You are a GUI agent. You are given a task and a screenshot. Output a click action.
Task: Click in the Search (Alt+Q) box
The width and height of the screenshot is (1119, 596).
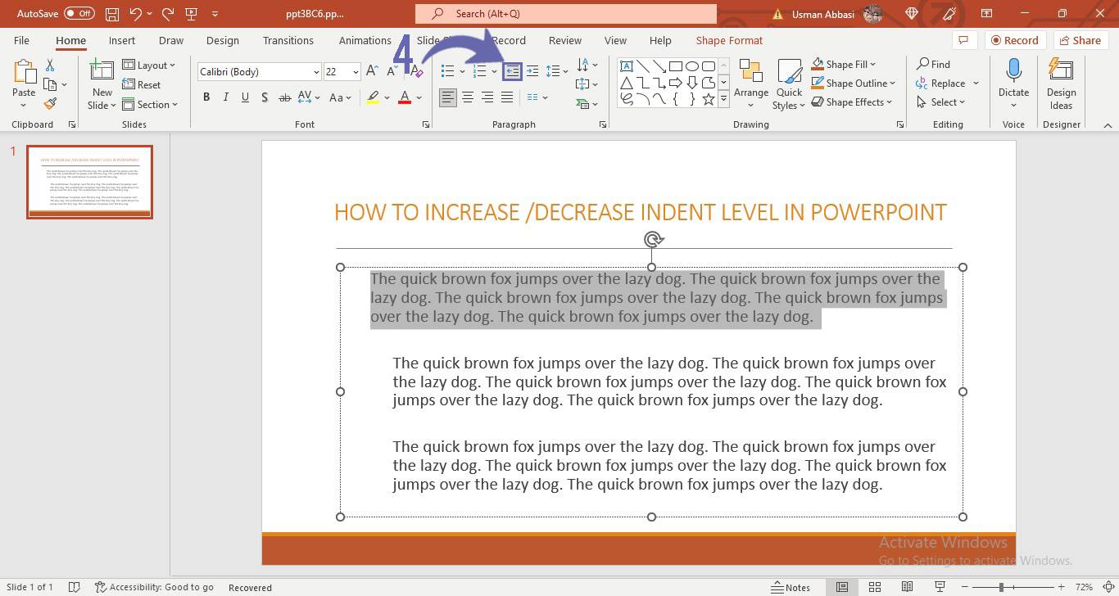pos(565,14)
